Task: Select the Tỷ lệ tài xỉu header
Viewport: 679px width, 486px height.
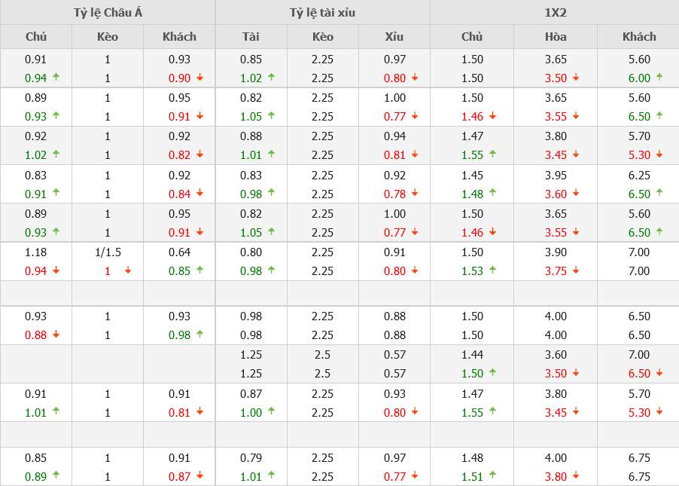Action: (x=322, y=13)
